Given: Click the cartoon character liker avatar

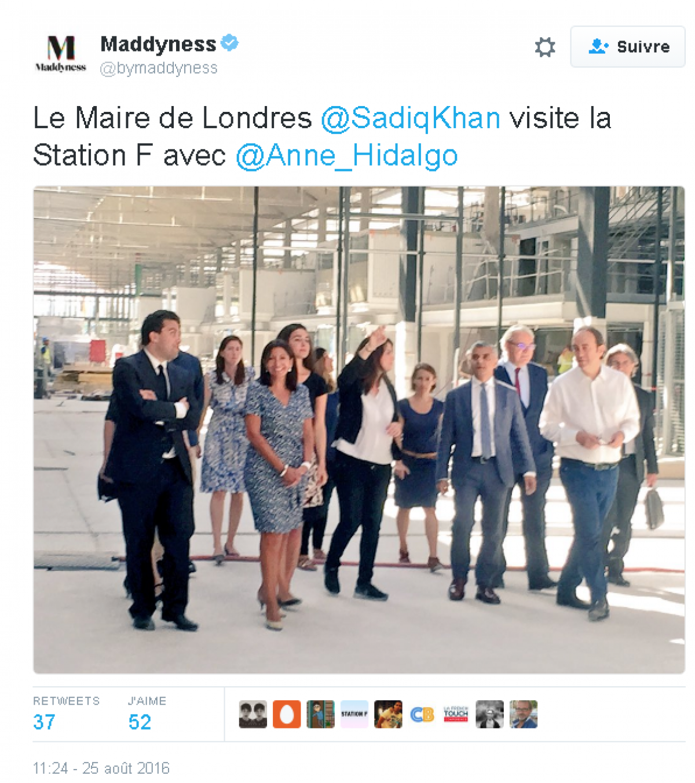Looking at the screenshot, I should (x=320, y=714).
